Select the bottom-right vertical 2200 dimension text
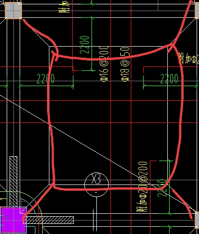This screenshot has height=234, width=199. click(x=162, y=188)
